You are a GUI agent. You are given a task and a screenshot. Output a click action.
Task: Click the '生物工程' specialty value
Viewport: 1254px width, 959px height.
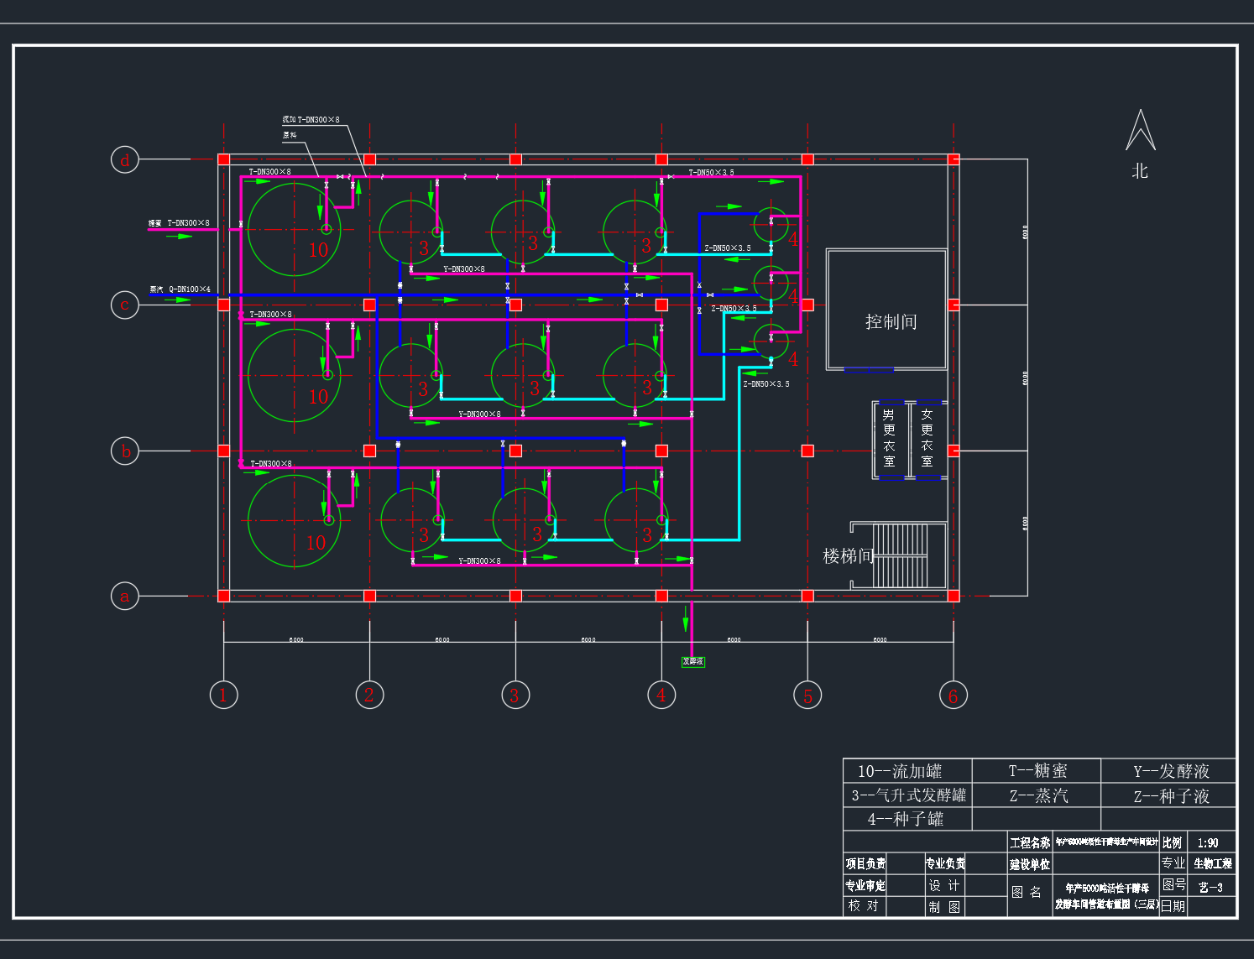[x=1213, y=863]
